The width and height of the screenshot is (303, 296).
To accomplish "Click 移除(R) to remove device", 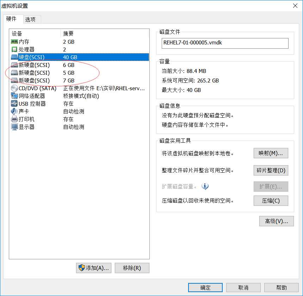I will coord(132,268).
